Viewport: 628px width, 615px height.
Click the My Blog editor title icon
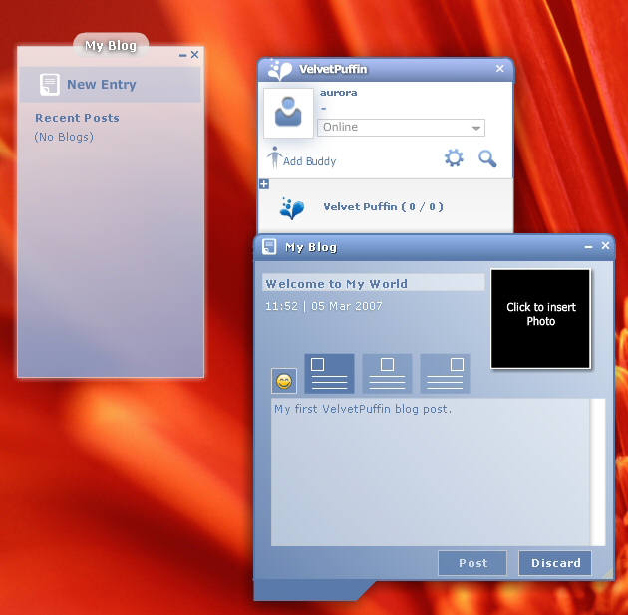(269, 247)
